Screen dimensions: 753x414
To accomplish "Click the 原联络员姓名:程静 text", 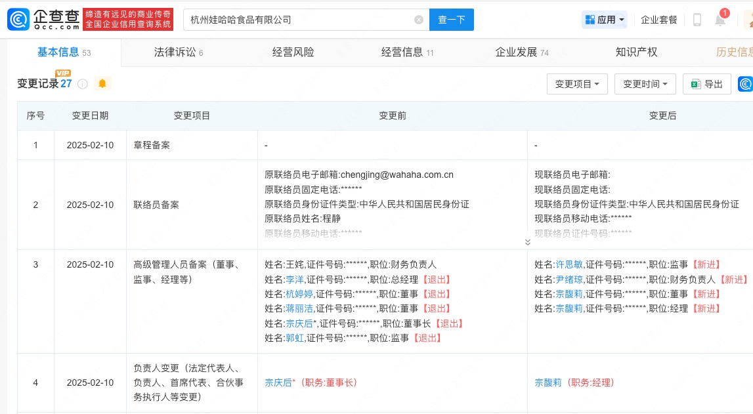I will click(303, 218).
